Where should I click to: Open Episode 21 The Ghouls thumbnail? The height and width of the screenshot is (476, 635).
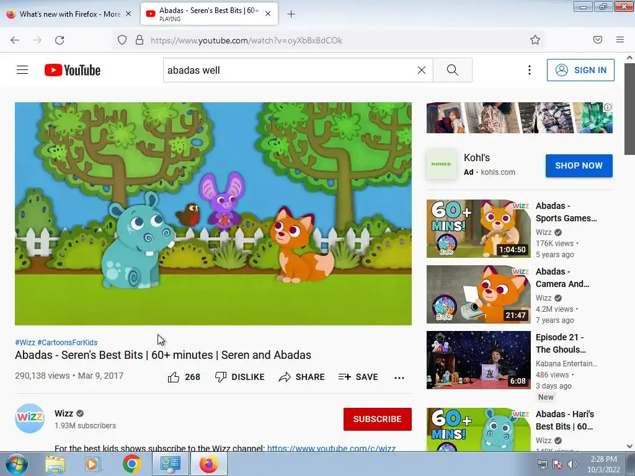tap(478, 360)
